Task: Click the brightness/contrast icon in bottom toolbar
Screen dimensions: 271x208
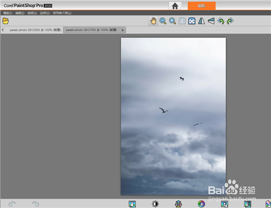Action: point(155,204)
